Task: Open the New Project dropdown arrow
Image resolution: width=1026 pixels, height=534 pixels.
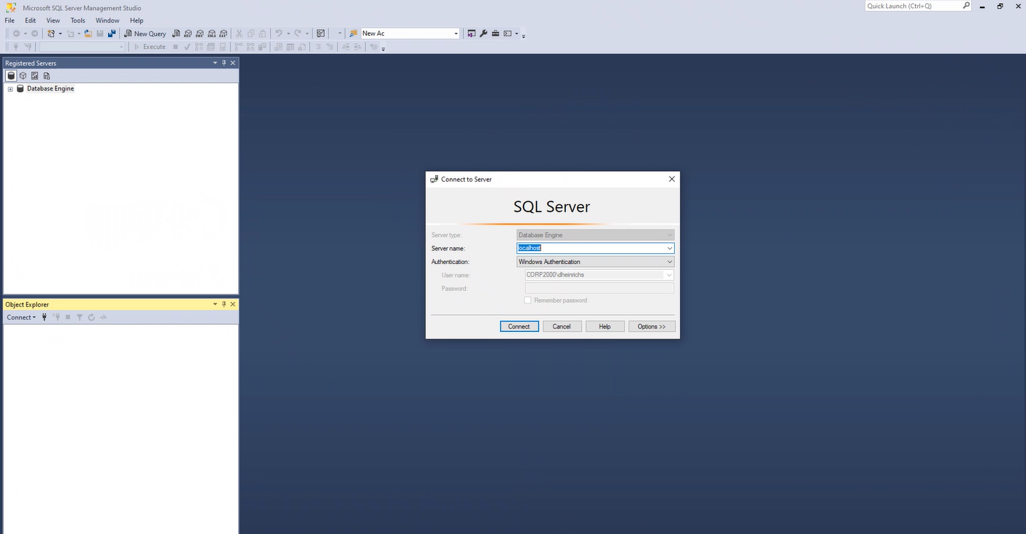Action: coord(60,34)
